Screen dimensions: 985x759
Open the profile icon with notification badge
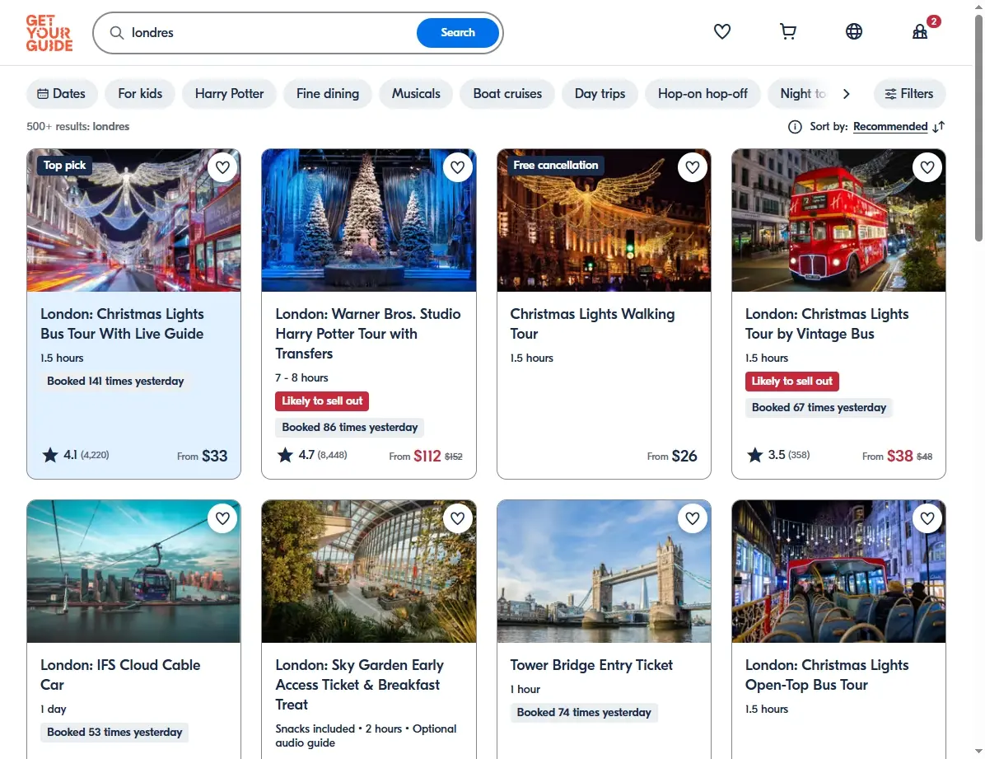coord(920,31)
